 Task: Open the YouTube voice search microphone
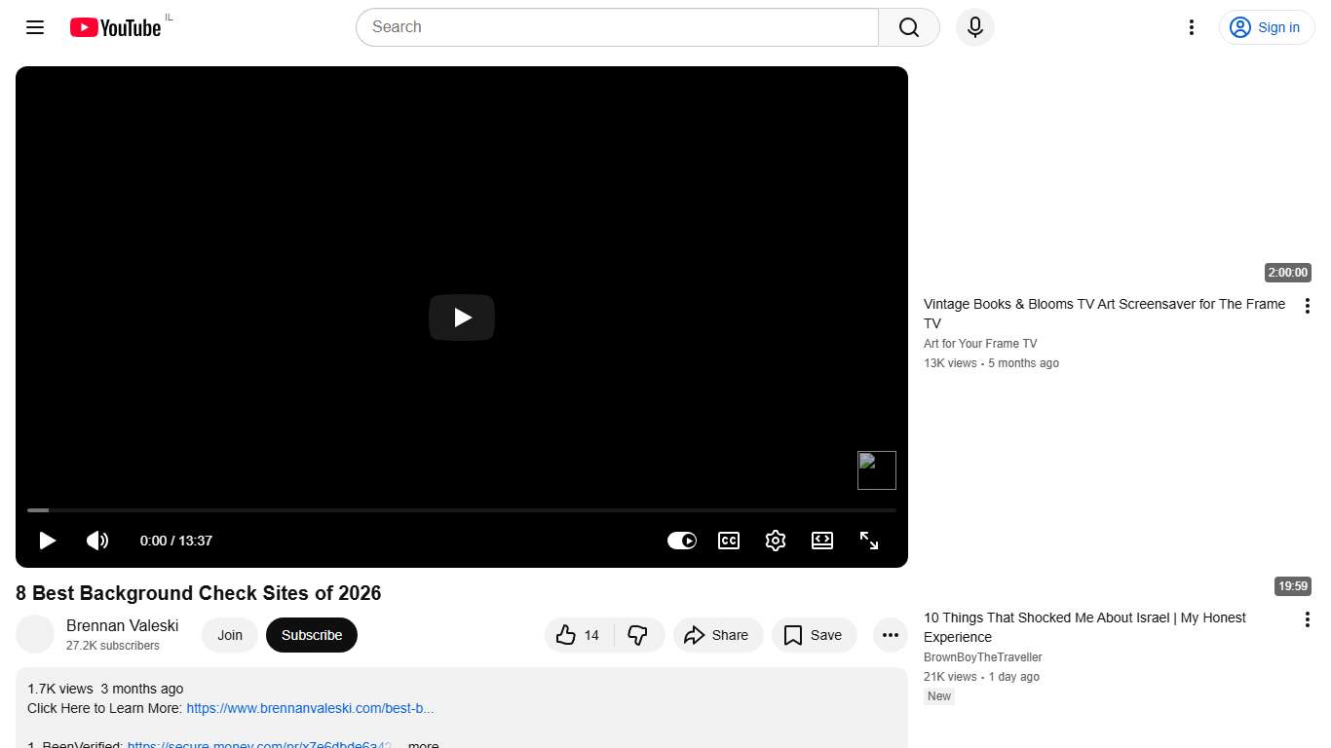[974, 27]
